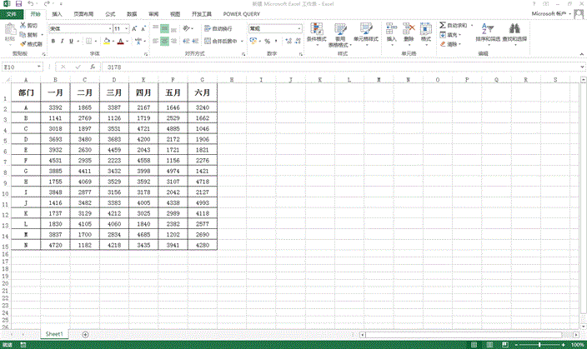Expand the number format dropdown (常规)

(299, 28)
